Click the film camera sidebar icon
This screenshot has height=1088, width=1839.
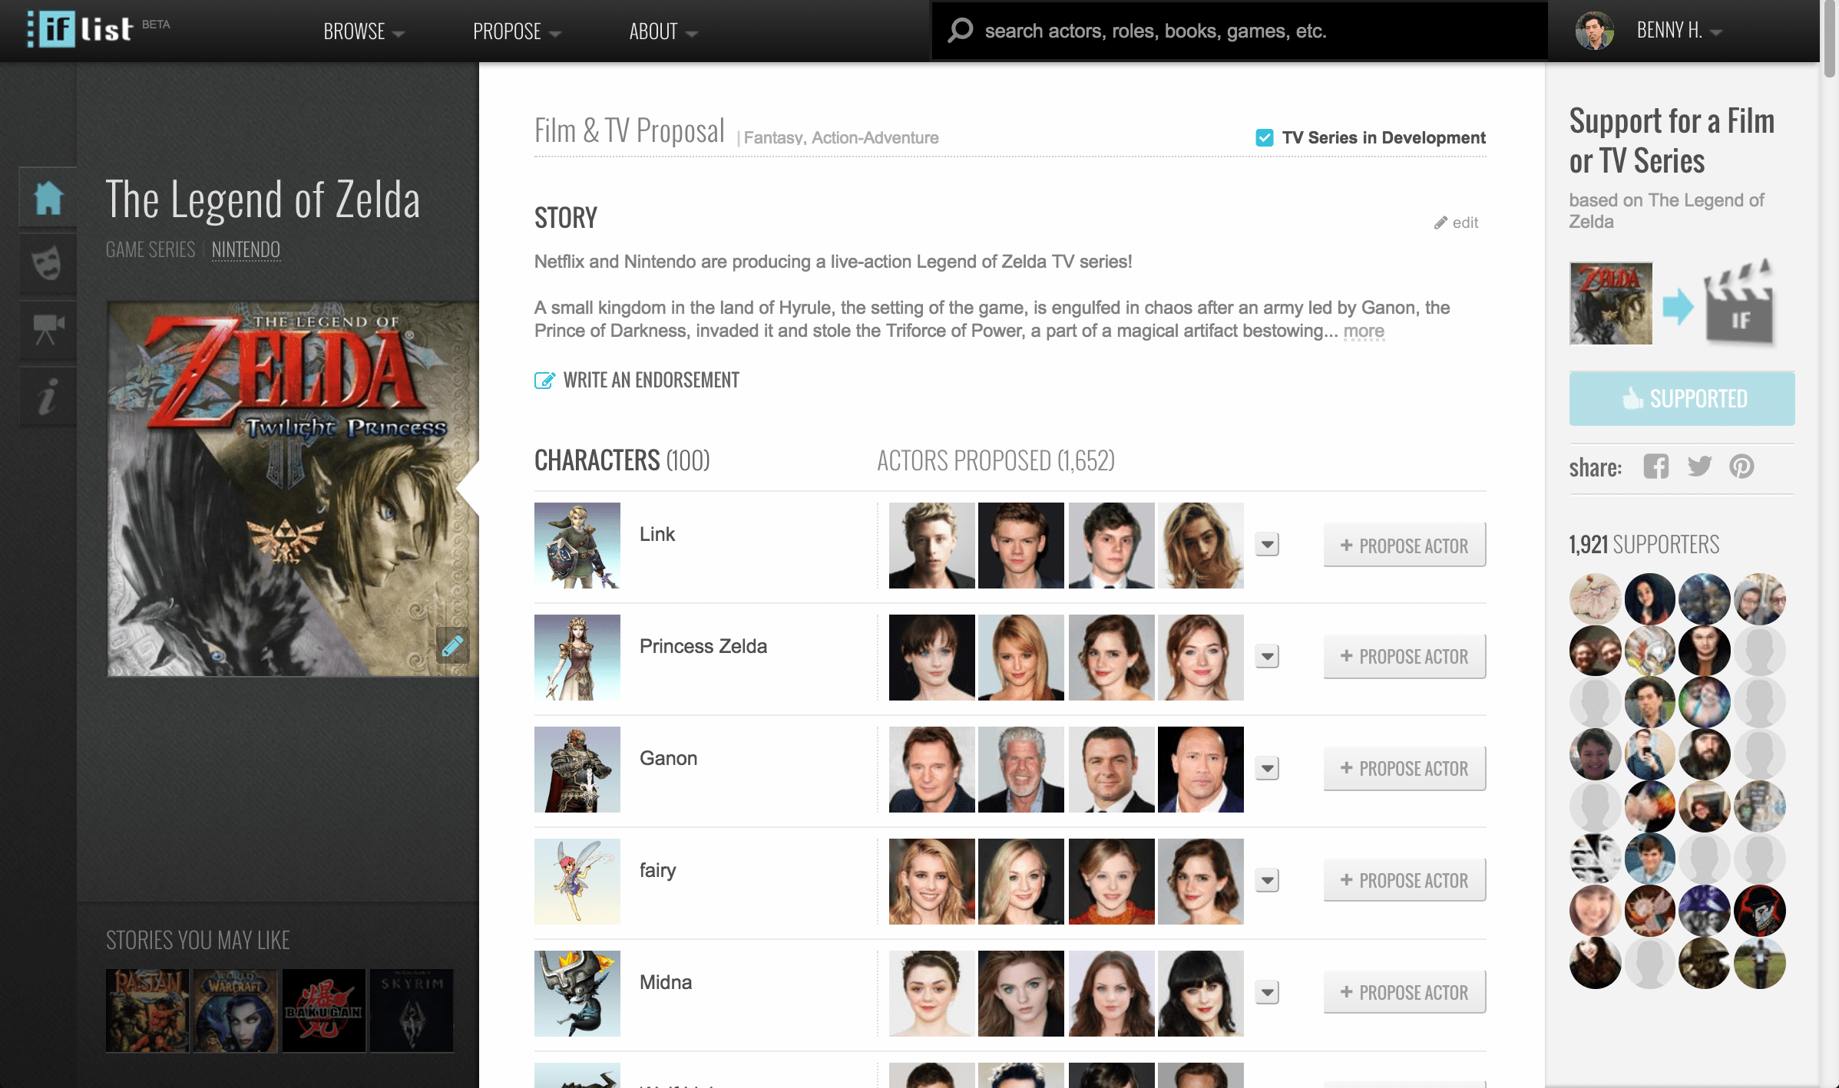48,330
